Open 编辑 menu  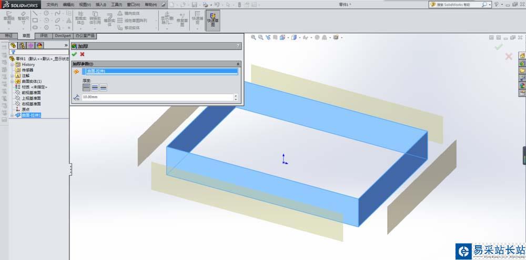click(68, 5)
